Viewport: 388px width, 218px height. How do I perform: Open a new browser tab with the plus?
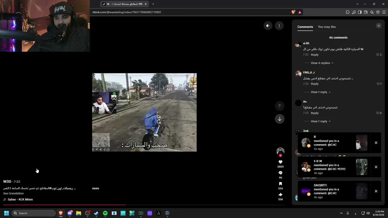[x=153, y=4]
